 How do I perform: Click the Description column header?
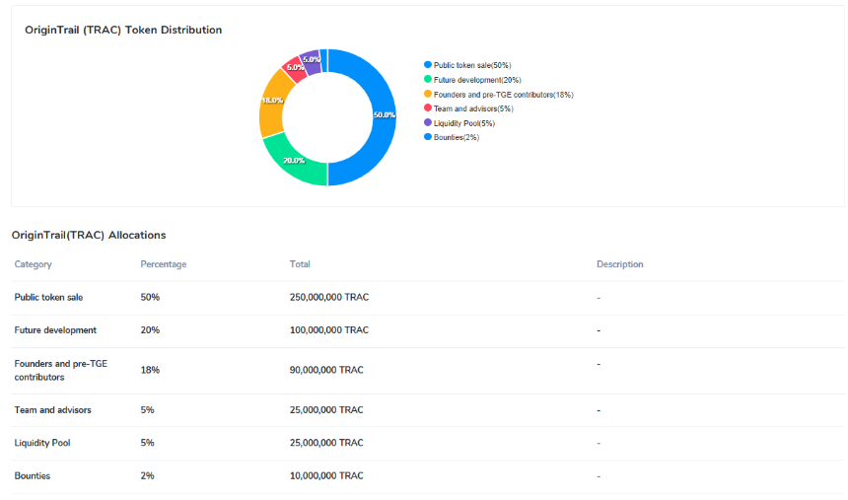click(x=620, y=264)
